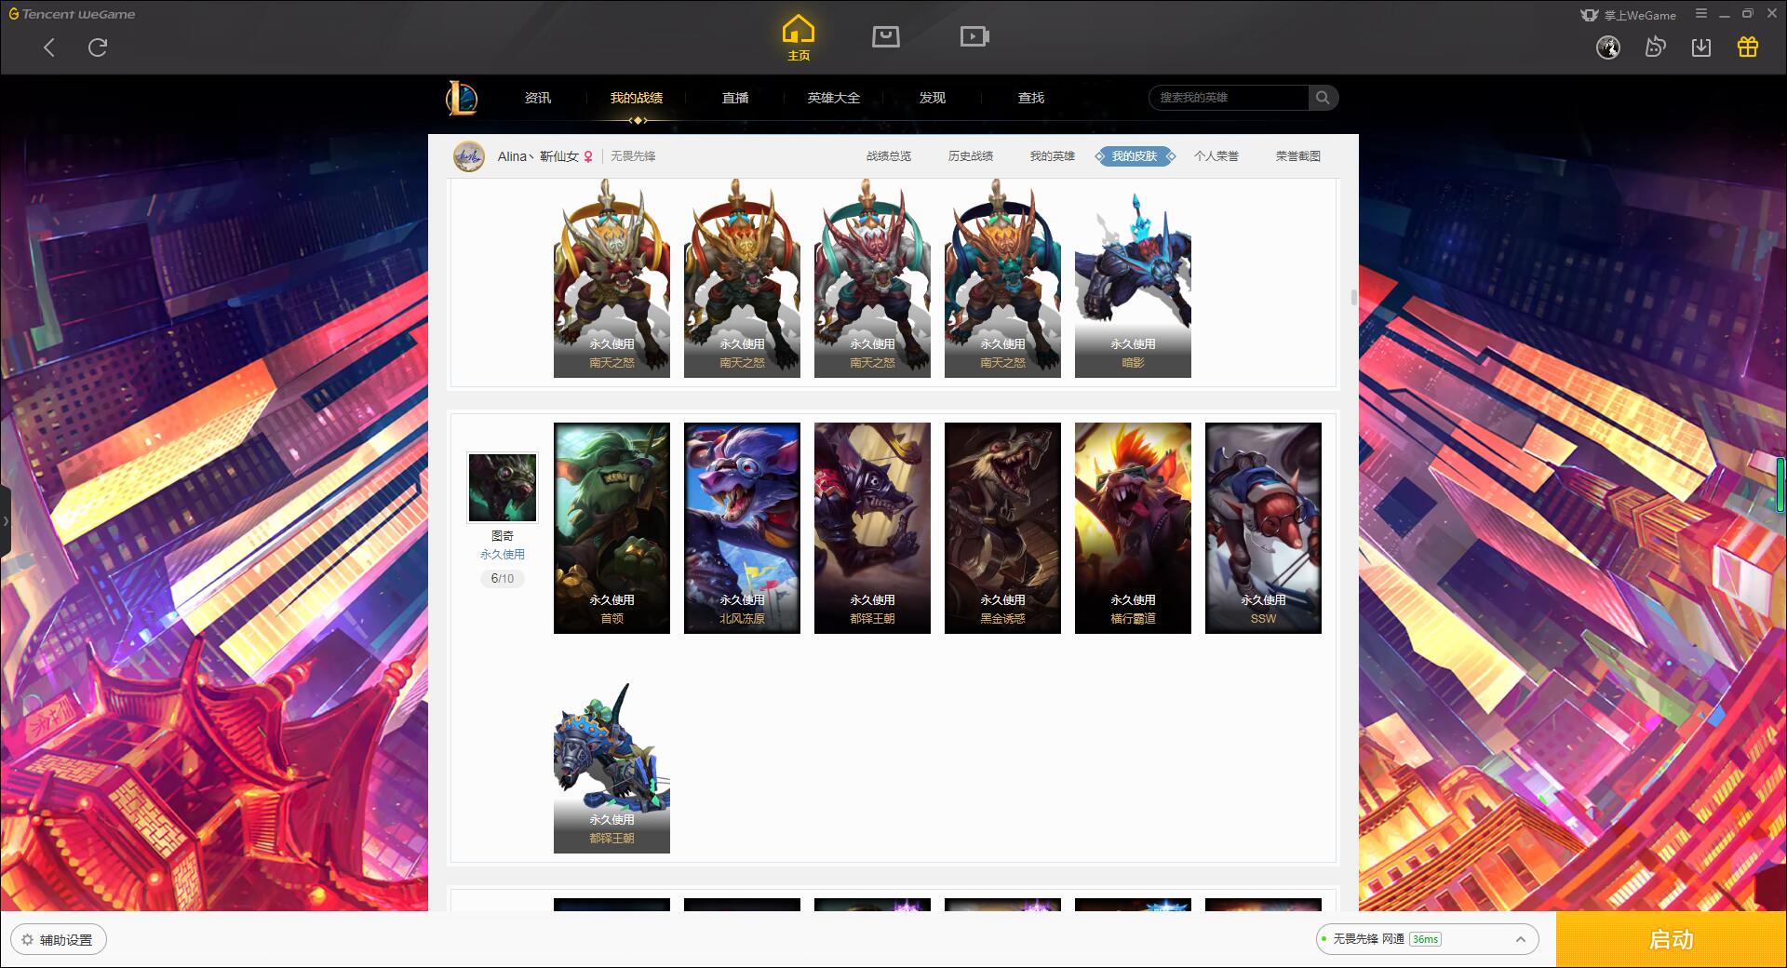Refresh the page with the reload icon

[98, 47]
